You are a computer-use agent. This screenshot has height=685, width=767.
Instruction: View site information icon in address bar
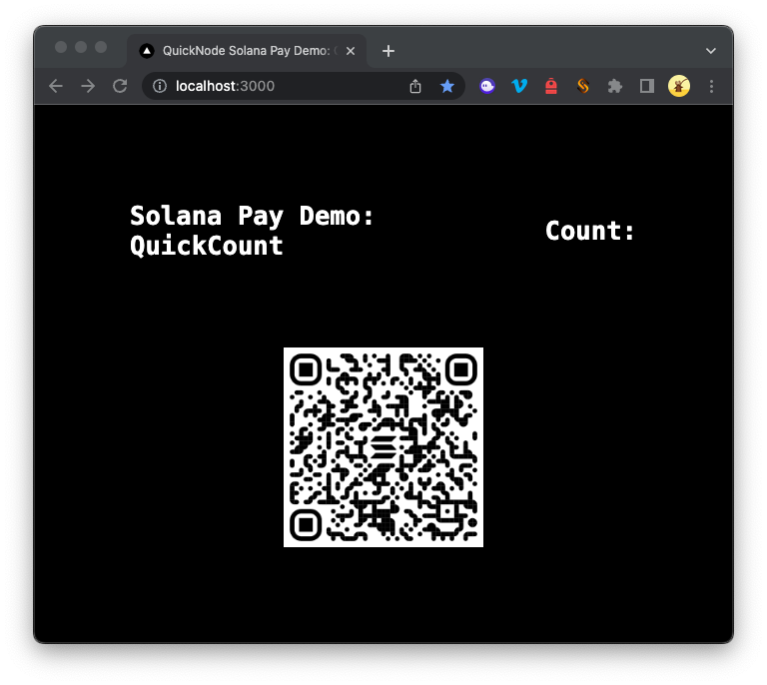(160, 87)
